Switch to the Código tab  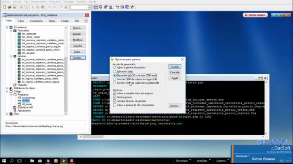pyautogui.click(x=65, y=21)
